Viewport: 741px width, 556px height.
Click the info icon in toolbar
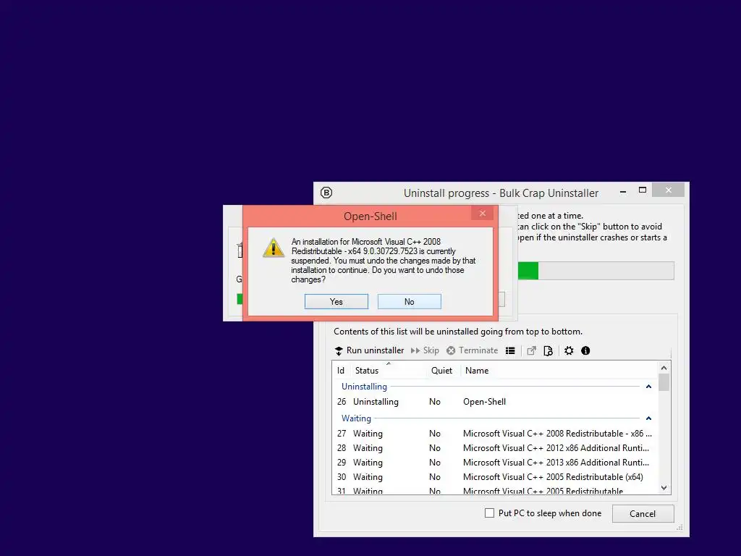click(585, 351)
